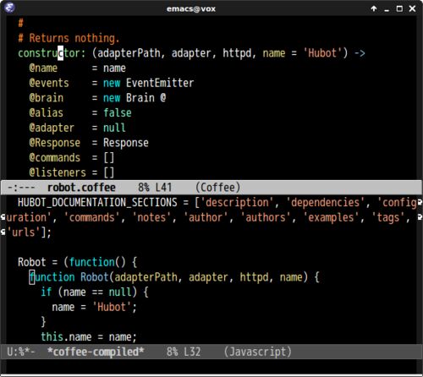Click the line continuation arrow after 'config
423x377 pixels.
pos(420,202)
